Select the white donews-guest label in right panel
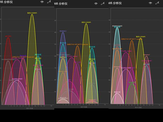Image resolution: width=163 pixels, height=122 pixels. pyautogui.click(x=117, y=26)
